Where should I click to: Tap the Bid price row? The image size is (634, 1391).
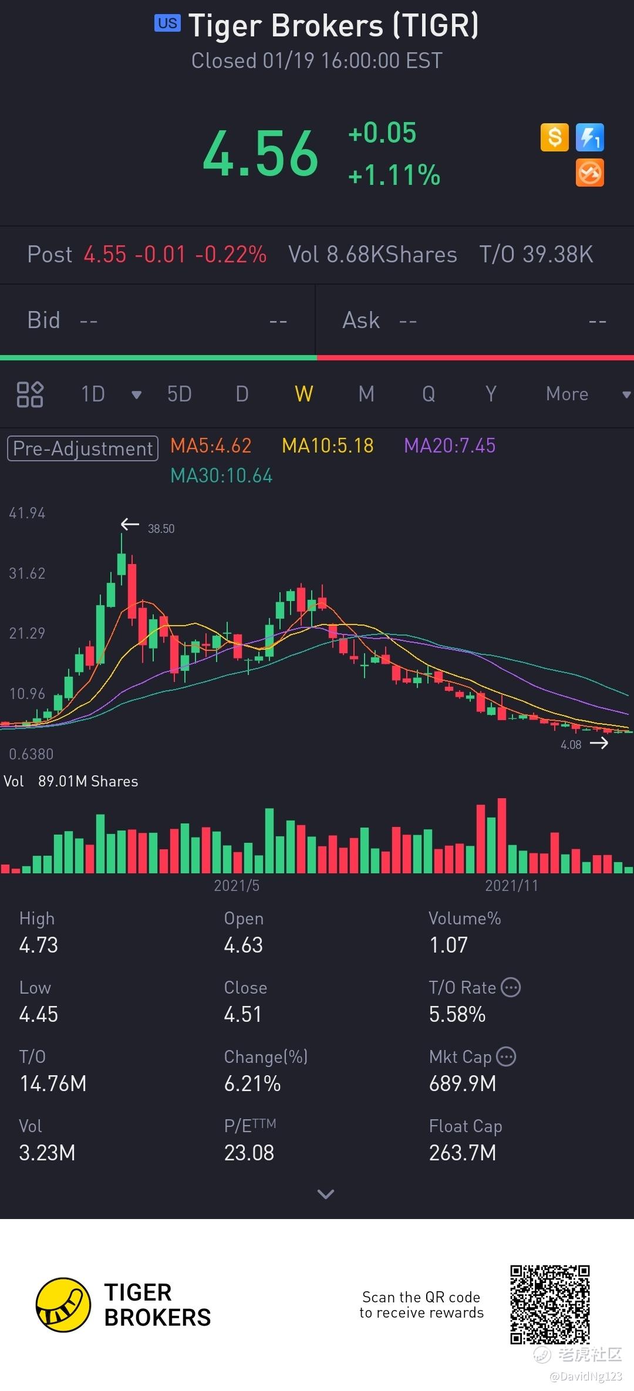coord(157,320)
